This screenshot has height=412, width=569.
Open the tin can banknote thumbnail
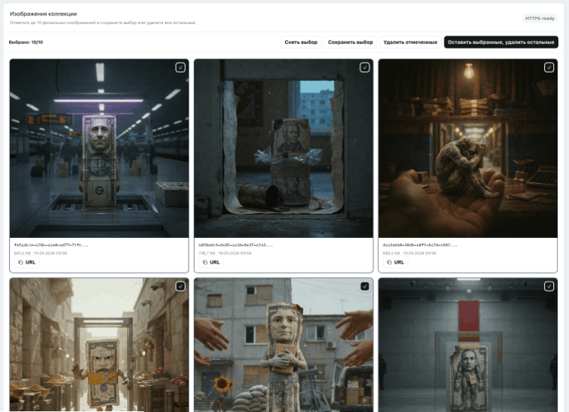(x=283, y=148)
